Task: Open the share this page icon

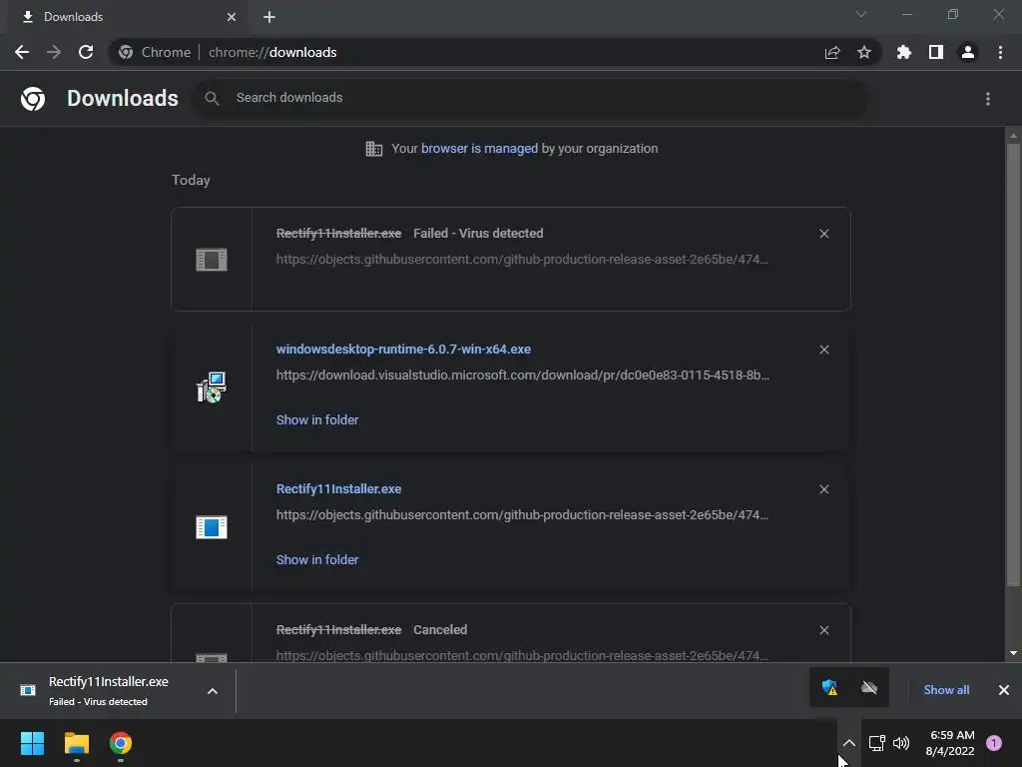Action: coord(832,52)
